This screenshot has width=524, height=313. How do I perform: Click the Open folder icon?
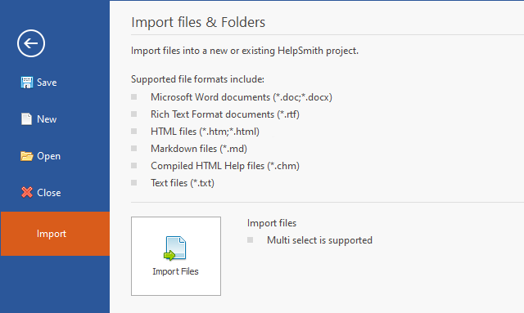[x=27, y=156]
